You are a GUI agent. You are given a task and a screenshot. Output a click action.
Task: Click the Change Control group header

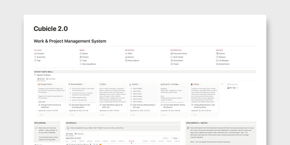click(46, 84)
